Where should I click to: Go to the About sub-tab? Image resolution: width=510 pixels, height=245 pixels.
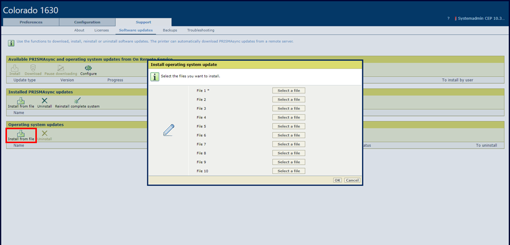(x=79, y=30)
